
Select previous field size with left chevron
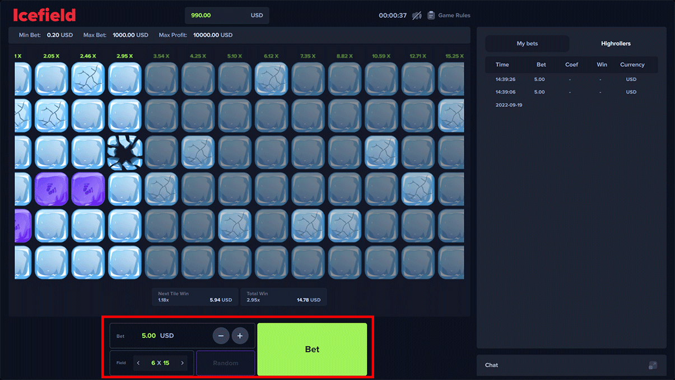(x=138, y=363)
